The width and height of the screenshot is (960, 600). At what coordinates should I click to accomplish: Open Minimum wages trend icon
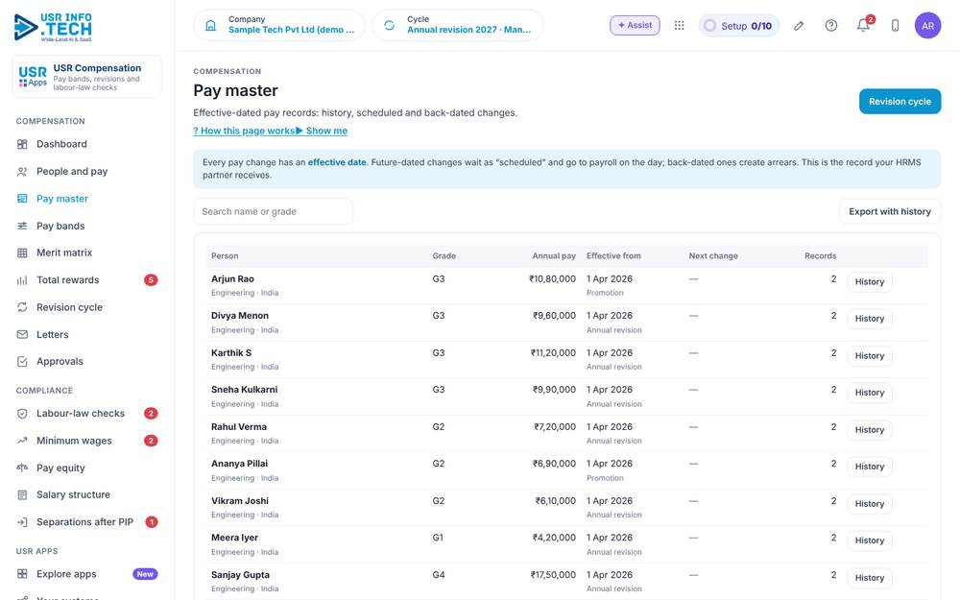22,441
